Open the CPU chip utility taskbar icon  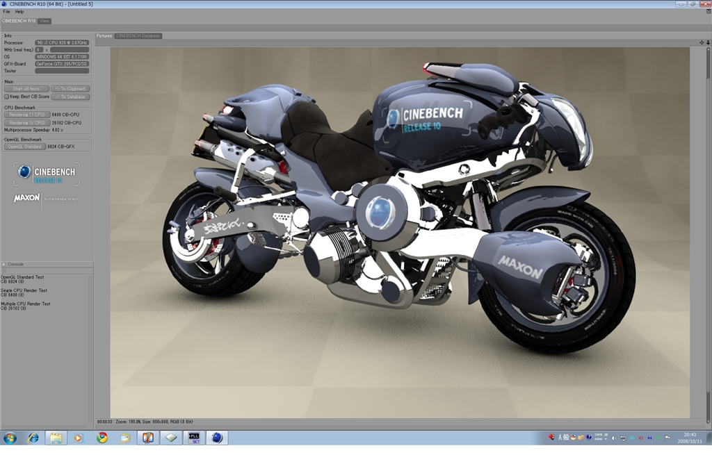tap(171, 438)
